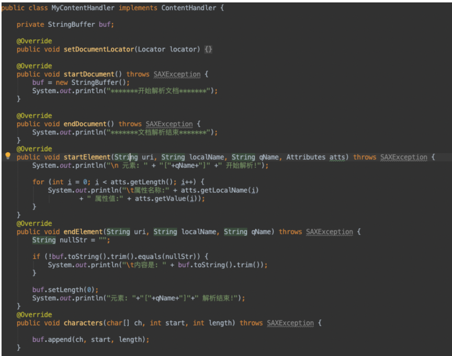Click the @Override annotation above characters
The height and width of the screenshot is (356, 452).
35,315
